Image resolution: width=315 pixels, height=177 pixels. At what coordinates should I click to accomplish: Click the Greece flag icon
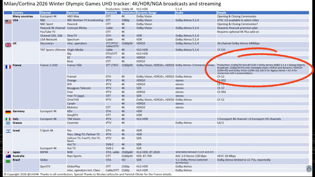pyautogui.click(x=8, y=123)
